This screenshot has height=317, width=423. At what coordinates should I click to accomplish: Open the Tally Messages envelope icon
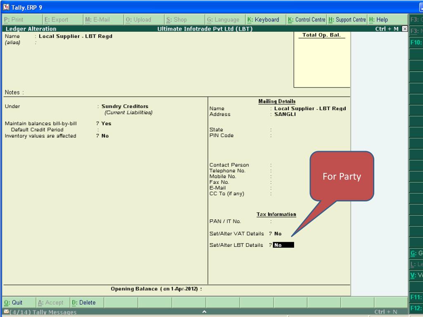[7, 312]
